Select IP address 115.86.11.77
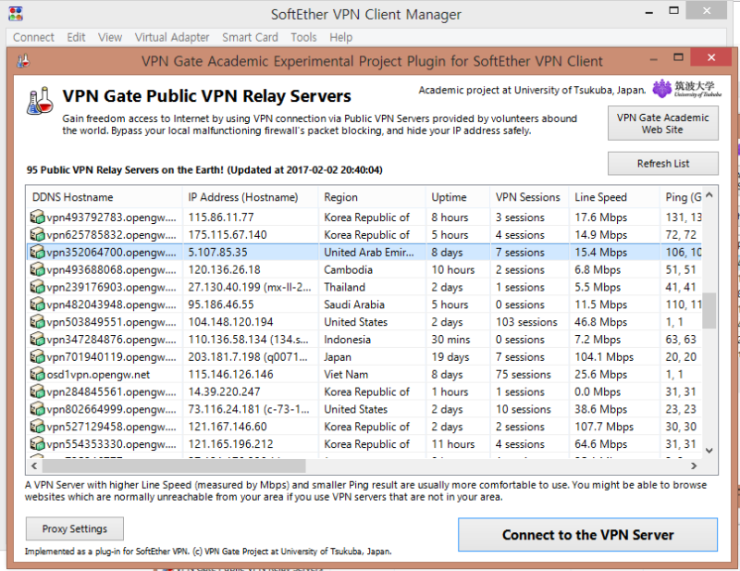This screenshot has width=740, height=571. click(x=221, y=217)
